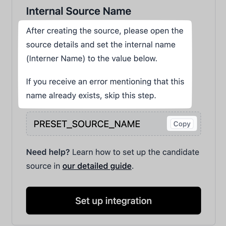Click the bold 'Need help?' label

tap(48, 152)
